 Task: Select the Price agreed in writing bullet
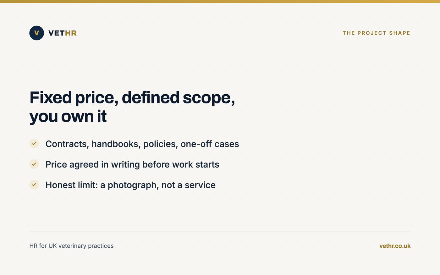132,164
